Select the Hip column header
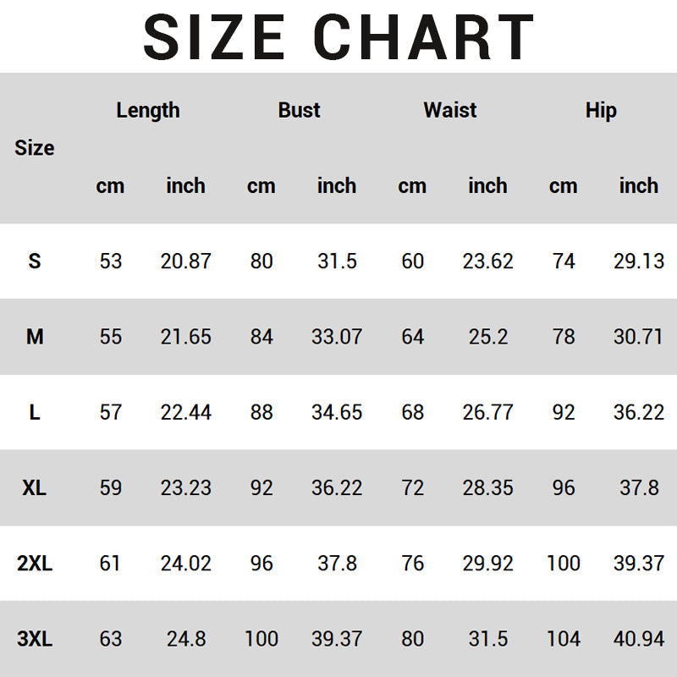Image resolution: width=677 pixels, height=677 pixels. 601,110
